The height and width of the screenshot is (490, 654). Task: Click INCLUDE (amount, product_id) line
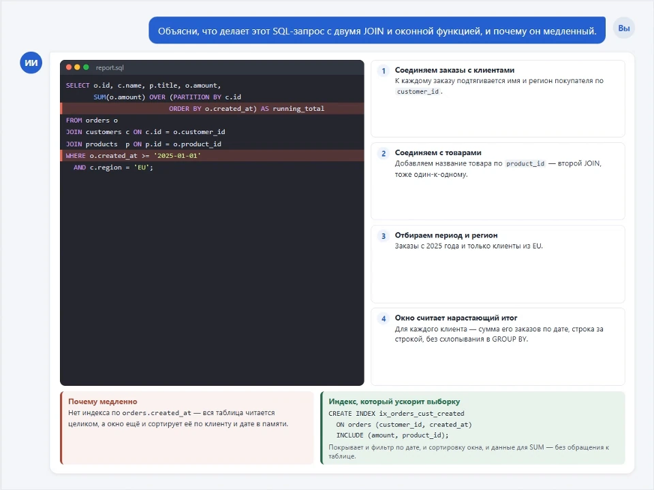[x=392, y=436]
